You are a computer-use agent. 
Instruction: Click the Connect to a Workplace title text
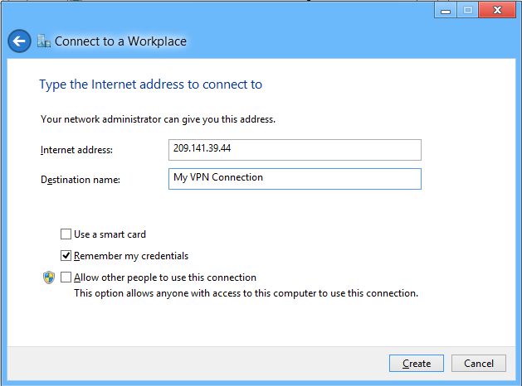pos(120,41)
